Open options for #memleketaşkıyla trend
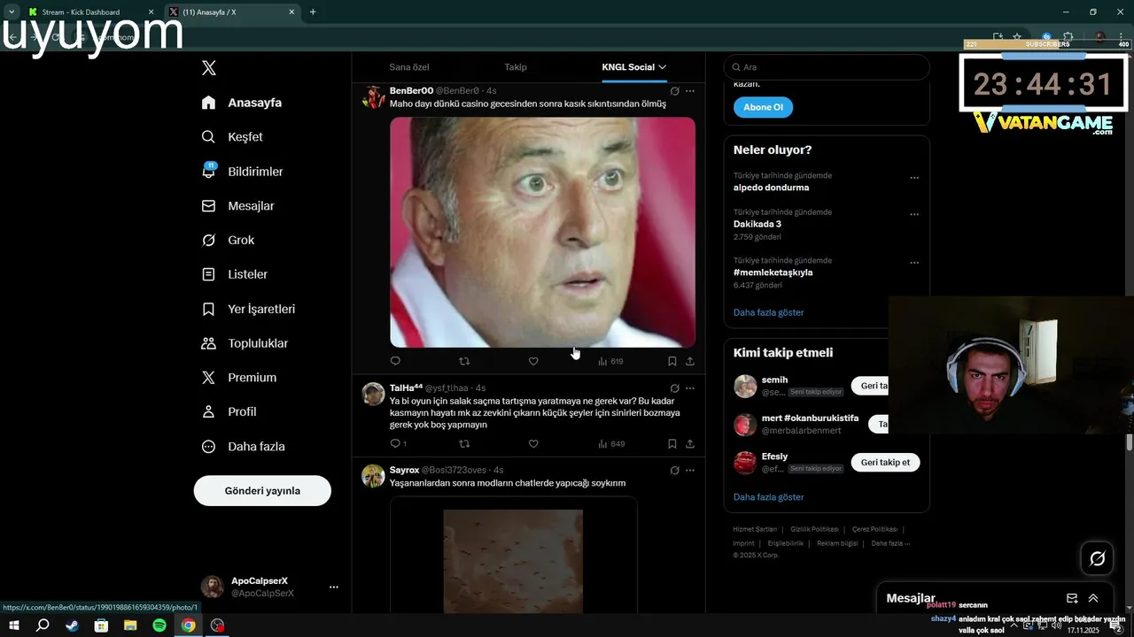Screen dimensions: 1134x637 click(x=914, y=263)
